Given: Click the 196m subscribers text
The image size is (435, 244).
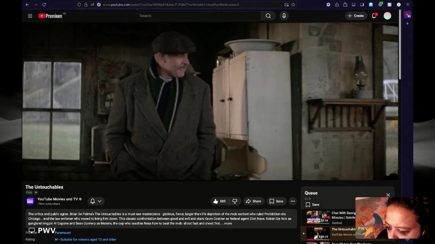Looking at the screenshot, I should click(49, 204).
